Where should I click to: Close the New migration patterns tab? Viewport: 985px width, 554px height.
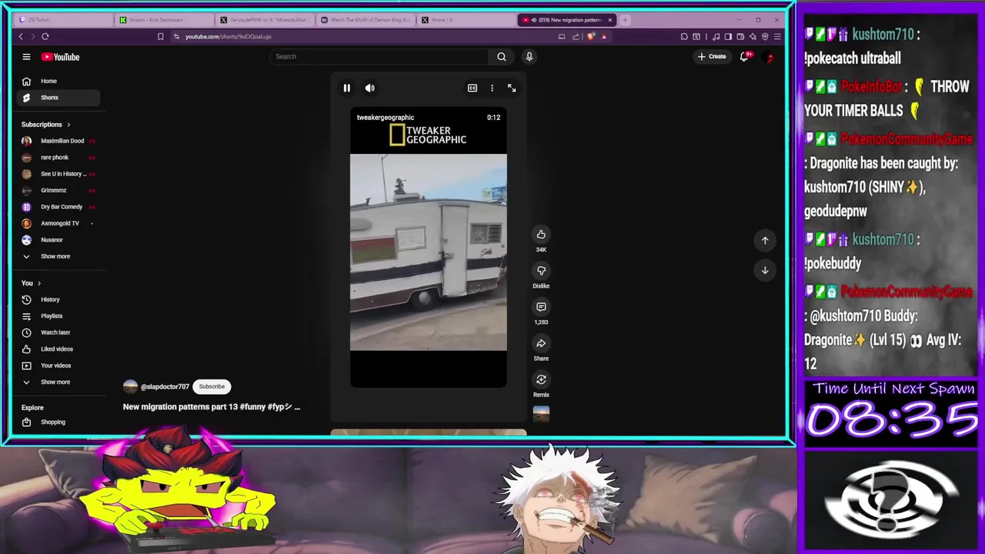[x=610, y=19]
